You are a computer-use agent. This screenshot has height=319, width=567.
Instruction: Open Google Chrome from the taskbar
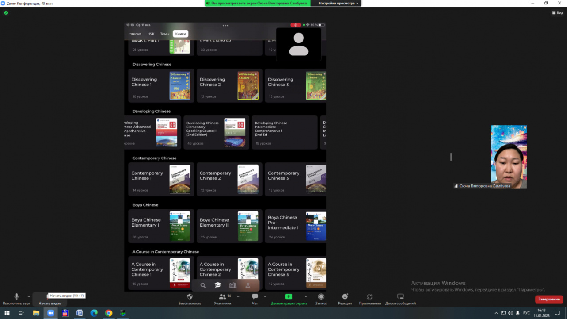coord(109,313)
